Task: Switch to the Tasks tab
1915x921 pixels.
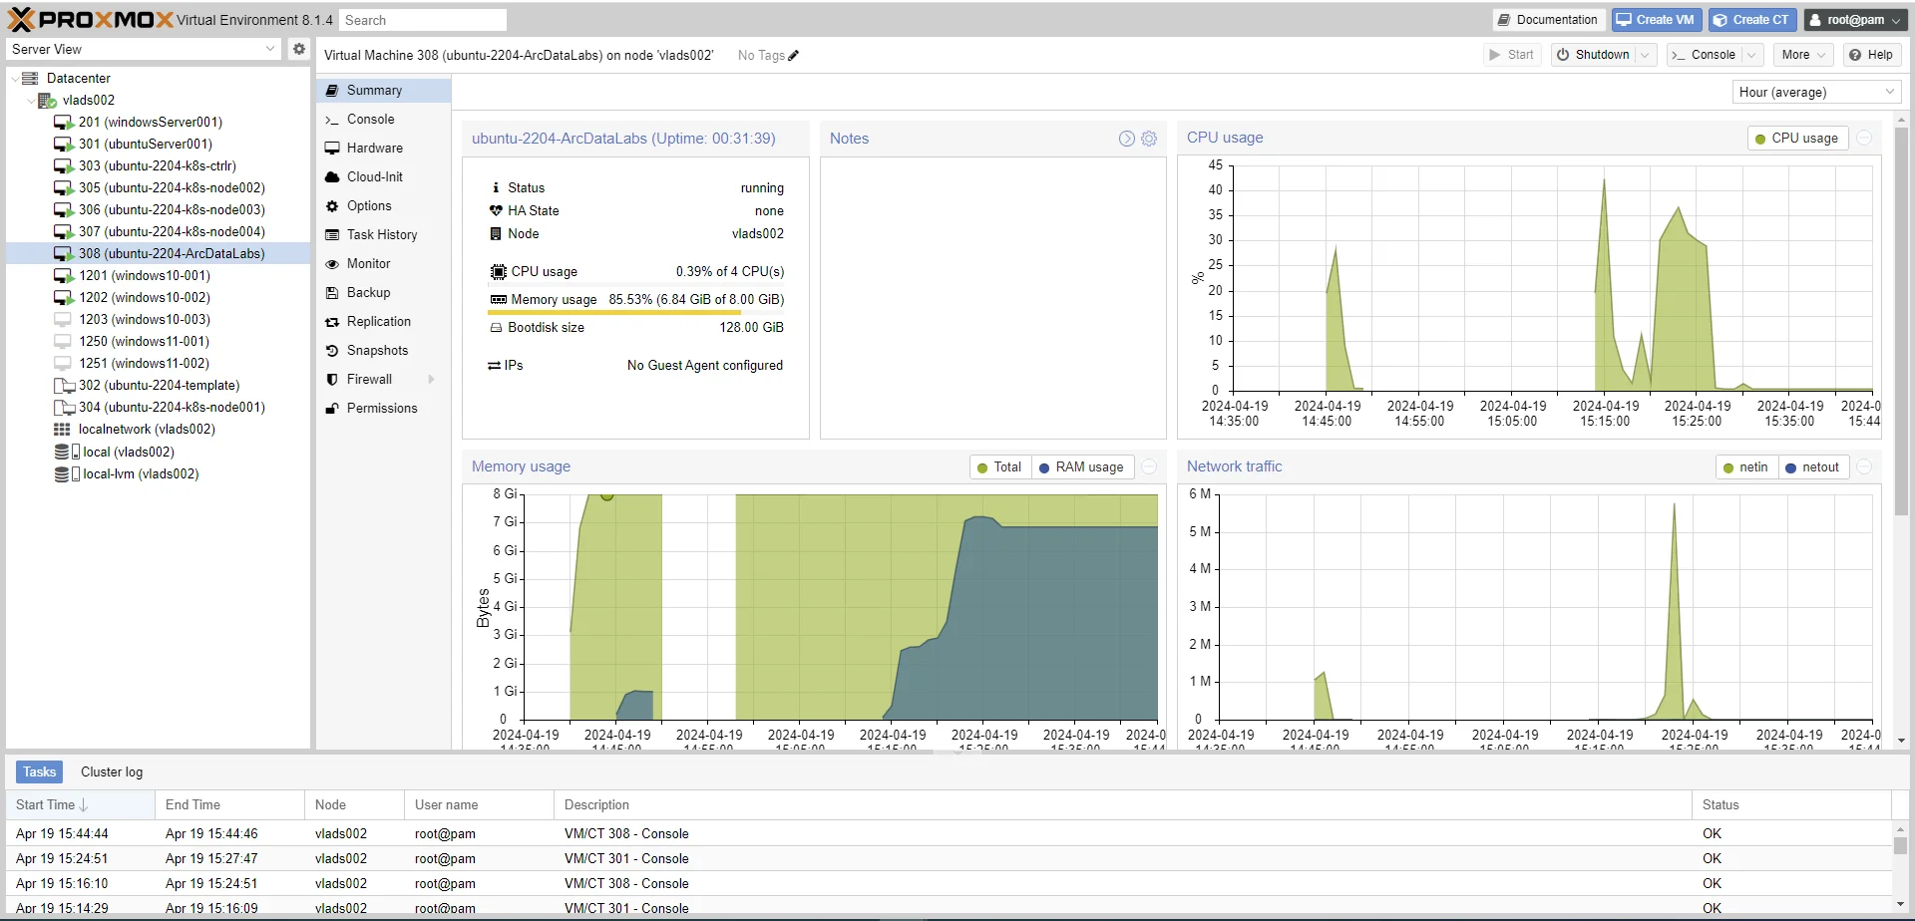Action: click(40, 772)
